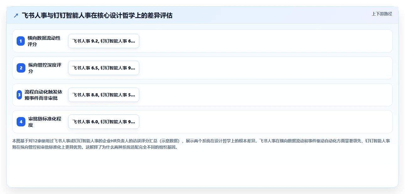Click the arrow icon beside the title
This screenshot has height=194, width=405.
pos(16,15)
